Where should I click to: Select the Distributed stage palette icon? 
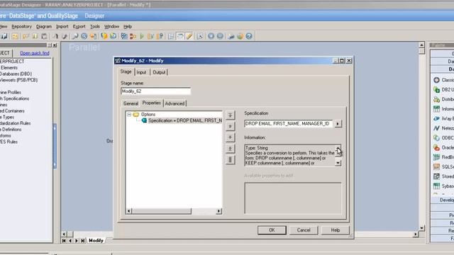tap(437, 99)
